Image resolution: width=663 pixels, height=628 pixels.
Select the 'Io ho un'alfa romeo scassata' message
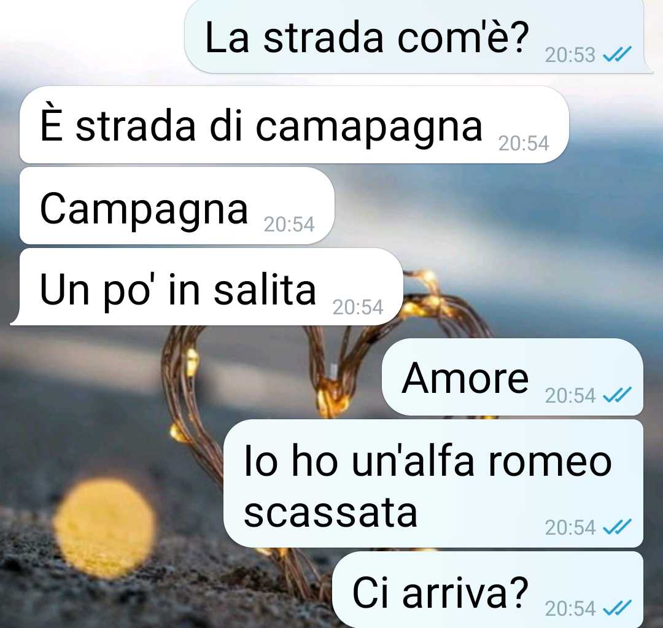pyautogui.click(x=433, y=483)
